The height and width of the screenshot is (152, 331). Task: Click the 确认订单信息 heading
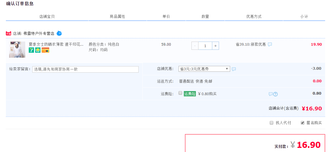[20, 4]
